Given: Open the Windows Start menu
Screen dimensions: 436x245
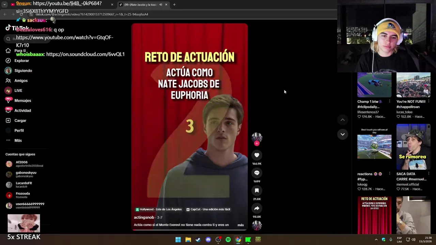Looking at the screenshot, I should coord(178,240).
